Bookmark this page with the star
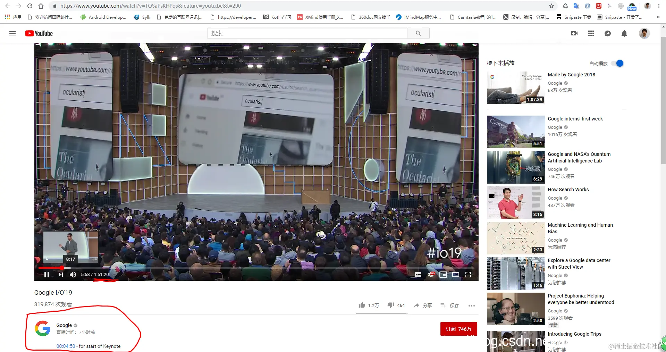The image size is (666, 352). point(551,6)
